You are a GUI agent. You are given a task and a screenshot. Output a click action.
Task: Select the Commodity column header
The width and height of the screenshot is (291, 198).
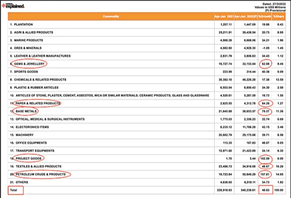pos(111,17)
